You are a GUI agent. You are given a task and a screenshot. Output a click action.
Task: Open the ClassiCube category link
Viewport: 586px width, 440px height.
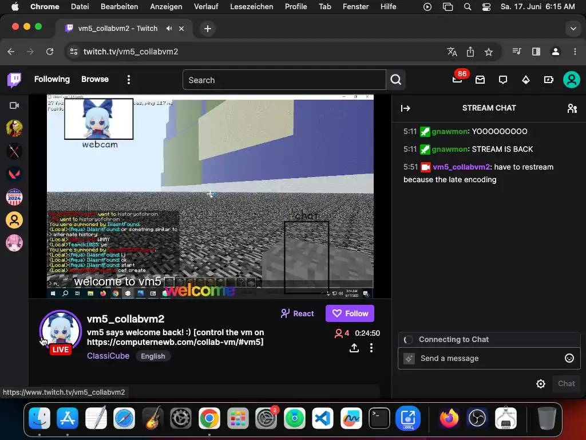[x=108, y=356]
